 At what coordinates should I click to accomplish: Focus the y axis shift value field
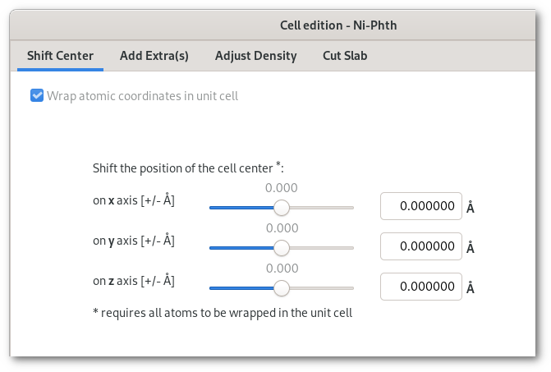[x=420, y=246]
